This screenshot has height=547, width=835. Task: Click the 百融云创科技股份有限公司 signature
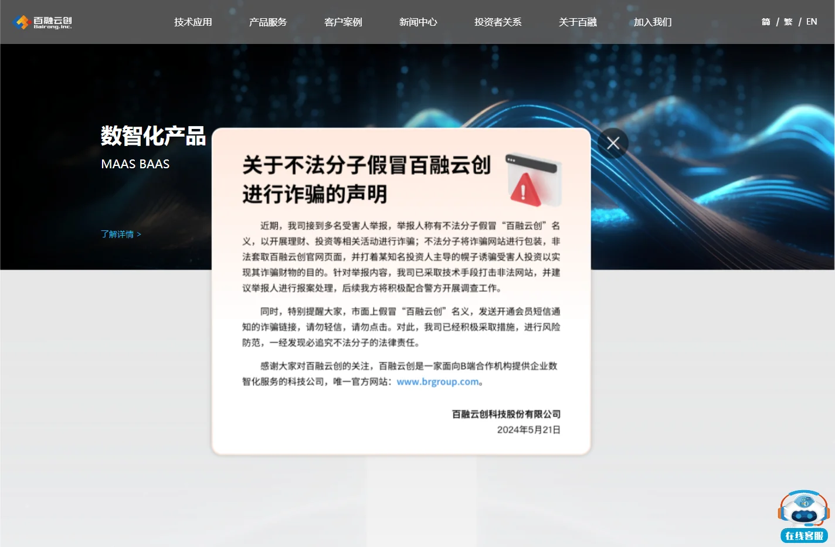point(506,414)
